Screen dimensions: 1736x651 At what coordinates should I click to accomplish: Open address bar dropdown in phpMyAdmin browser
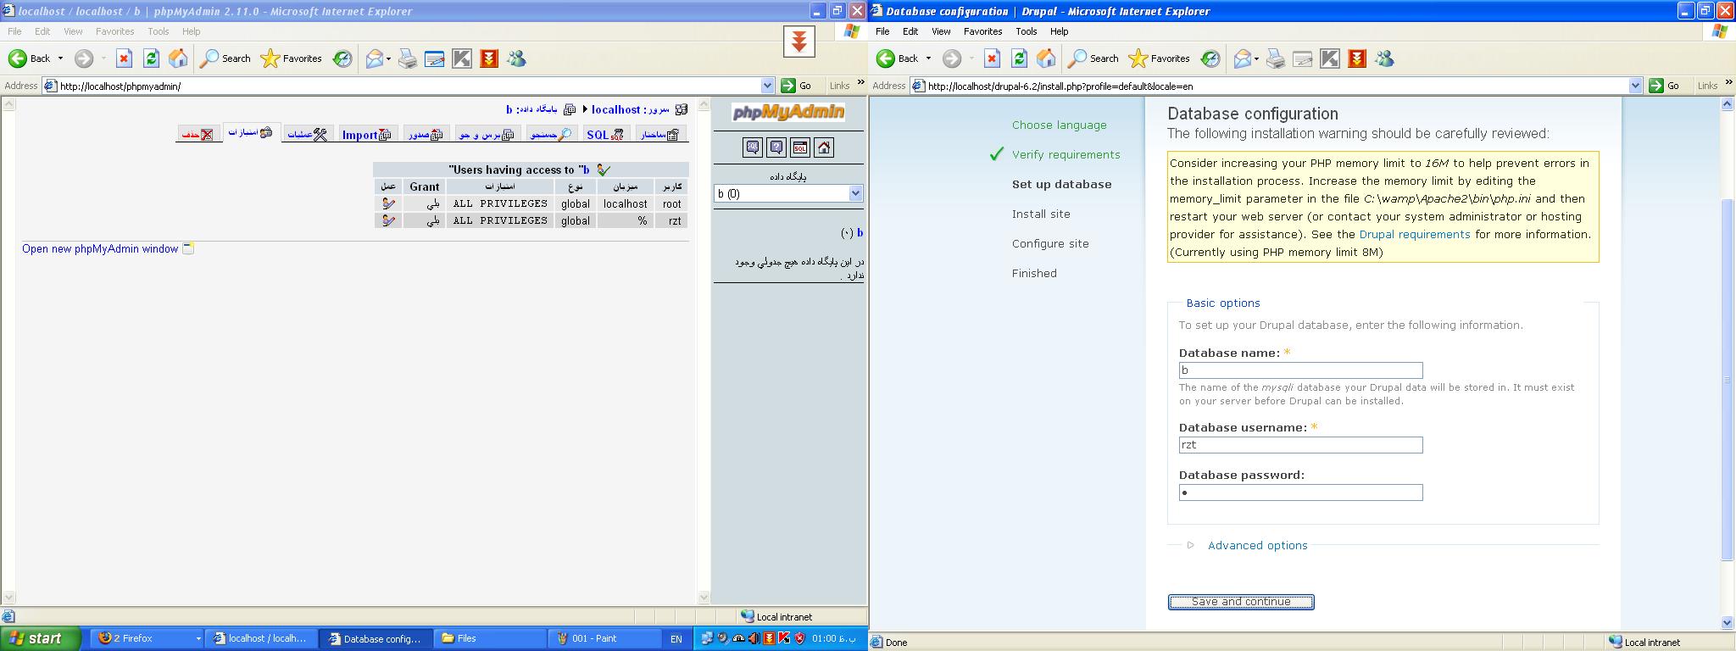point(767,86)
